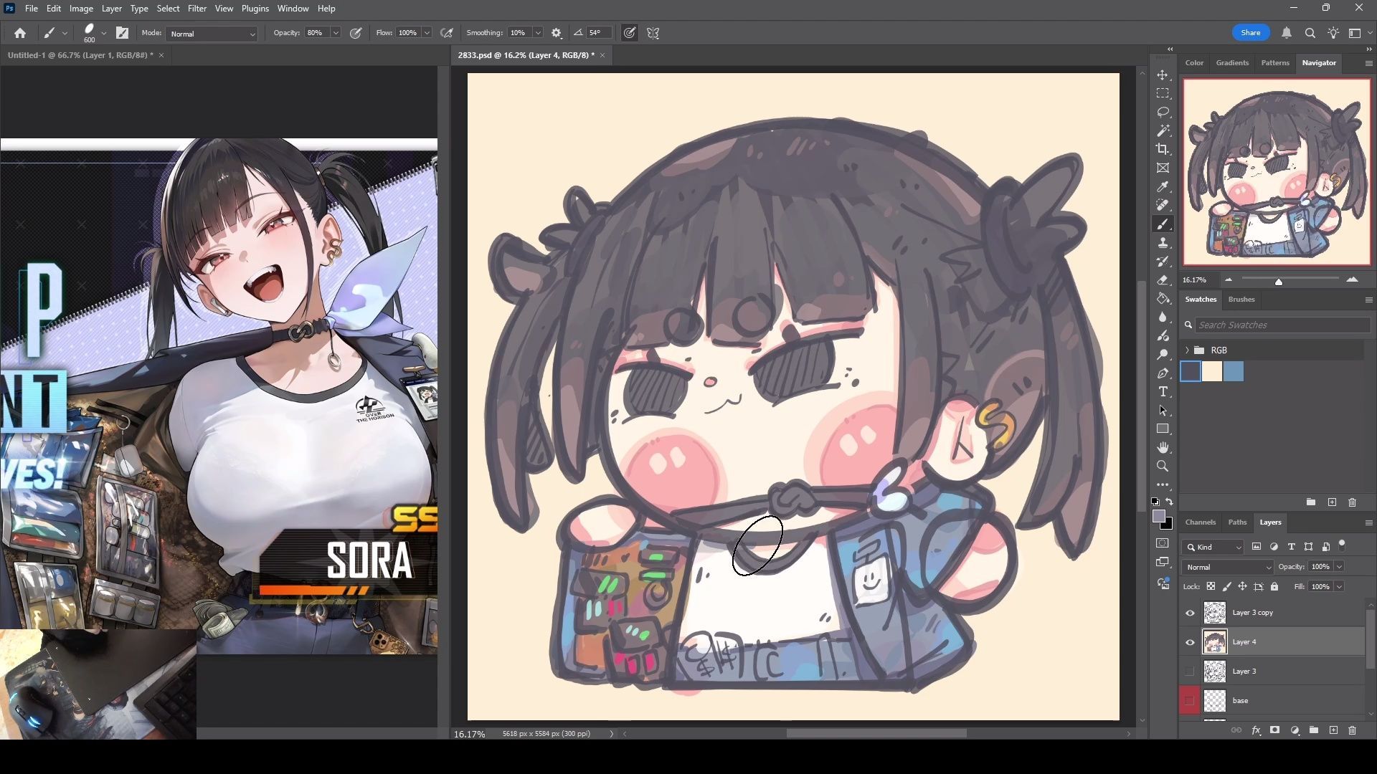Turn layer filtering on or off
Screen dimensions: 1377x774
click(x=1342, y=545)
